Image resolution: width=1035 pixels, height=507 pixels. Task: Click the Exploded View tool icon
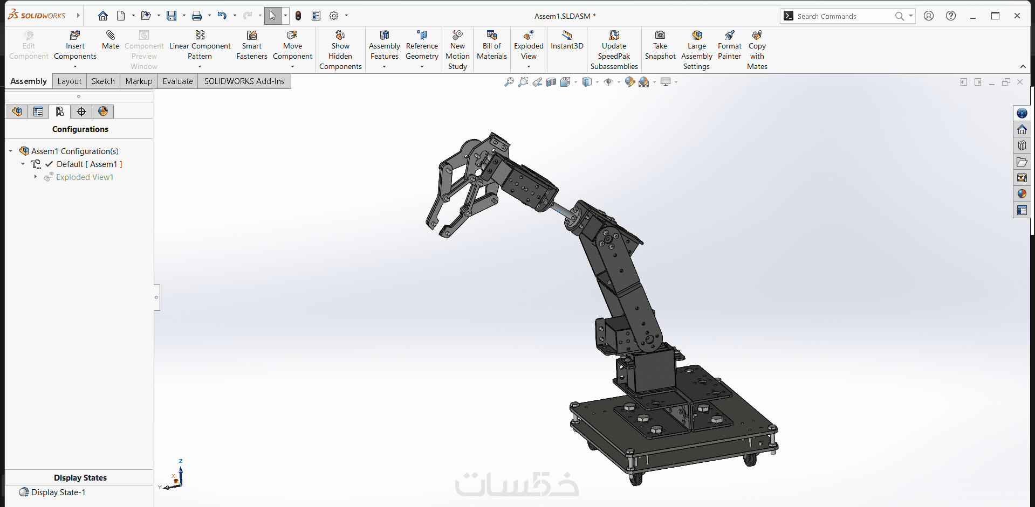(529, 36)
